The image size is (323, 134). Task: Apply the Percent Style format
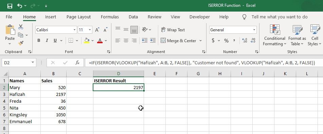point(227,40)
